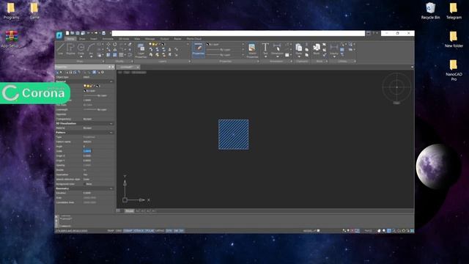Click the color By Layer swatch in ribbon
469x264 pixels.
click(x=207, y=44)
